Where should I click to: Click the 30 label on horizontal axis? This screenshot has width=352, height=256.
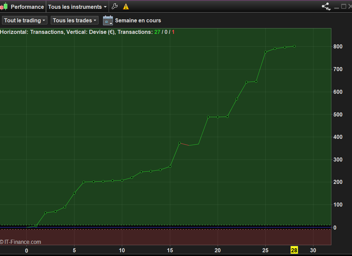[x=313, y=250]
